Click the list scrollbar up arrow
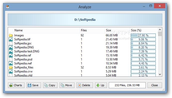Image resolution: width=172 pixels, height=98 pixels. pos(160,30)
